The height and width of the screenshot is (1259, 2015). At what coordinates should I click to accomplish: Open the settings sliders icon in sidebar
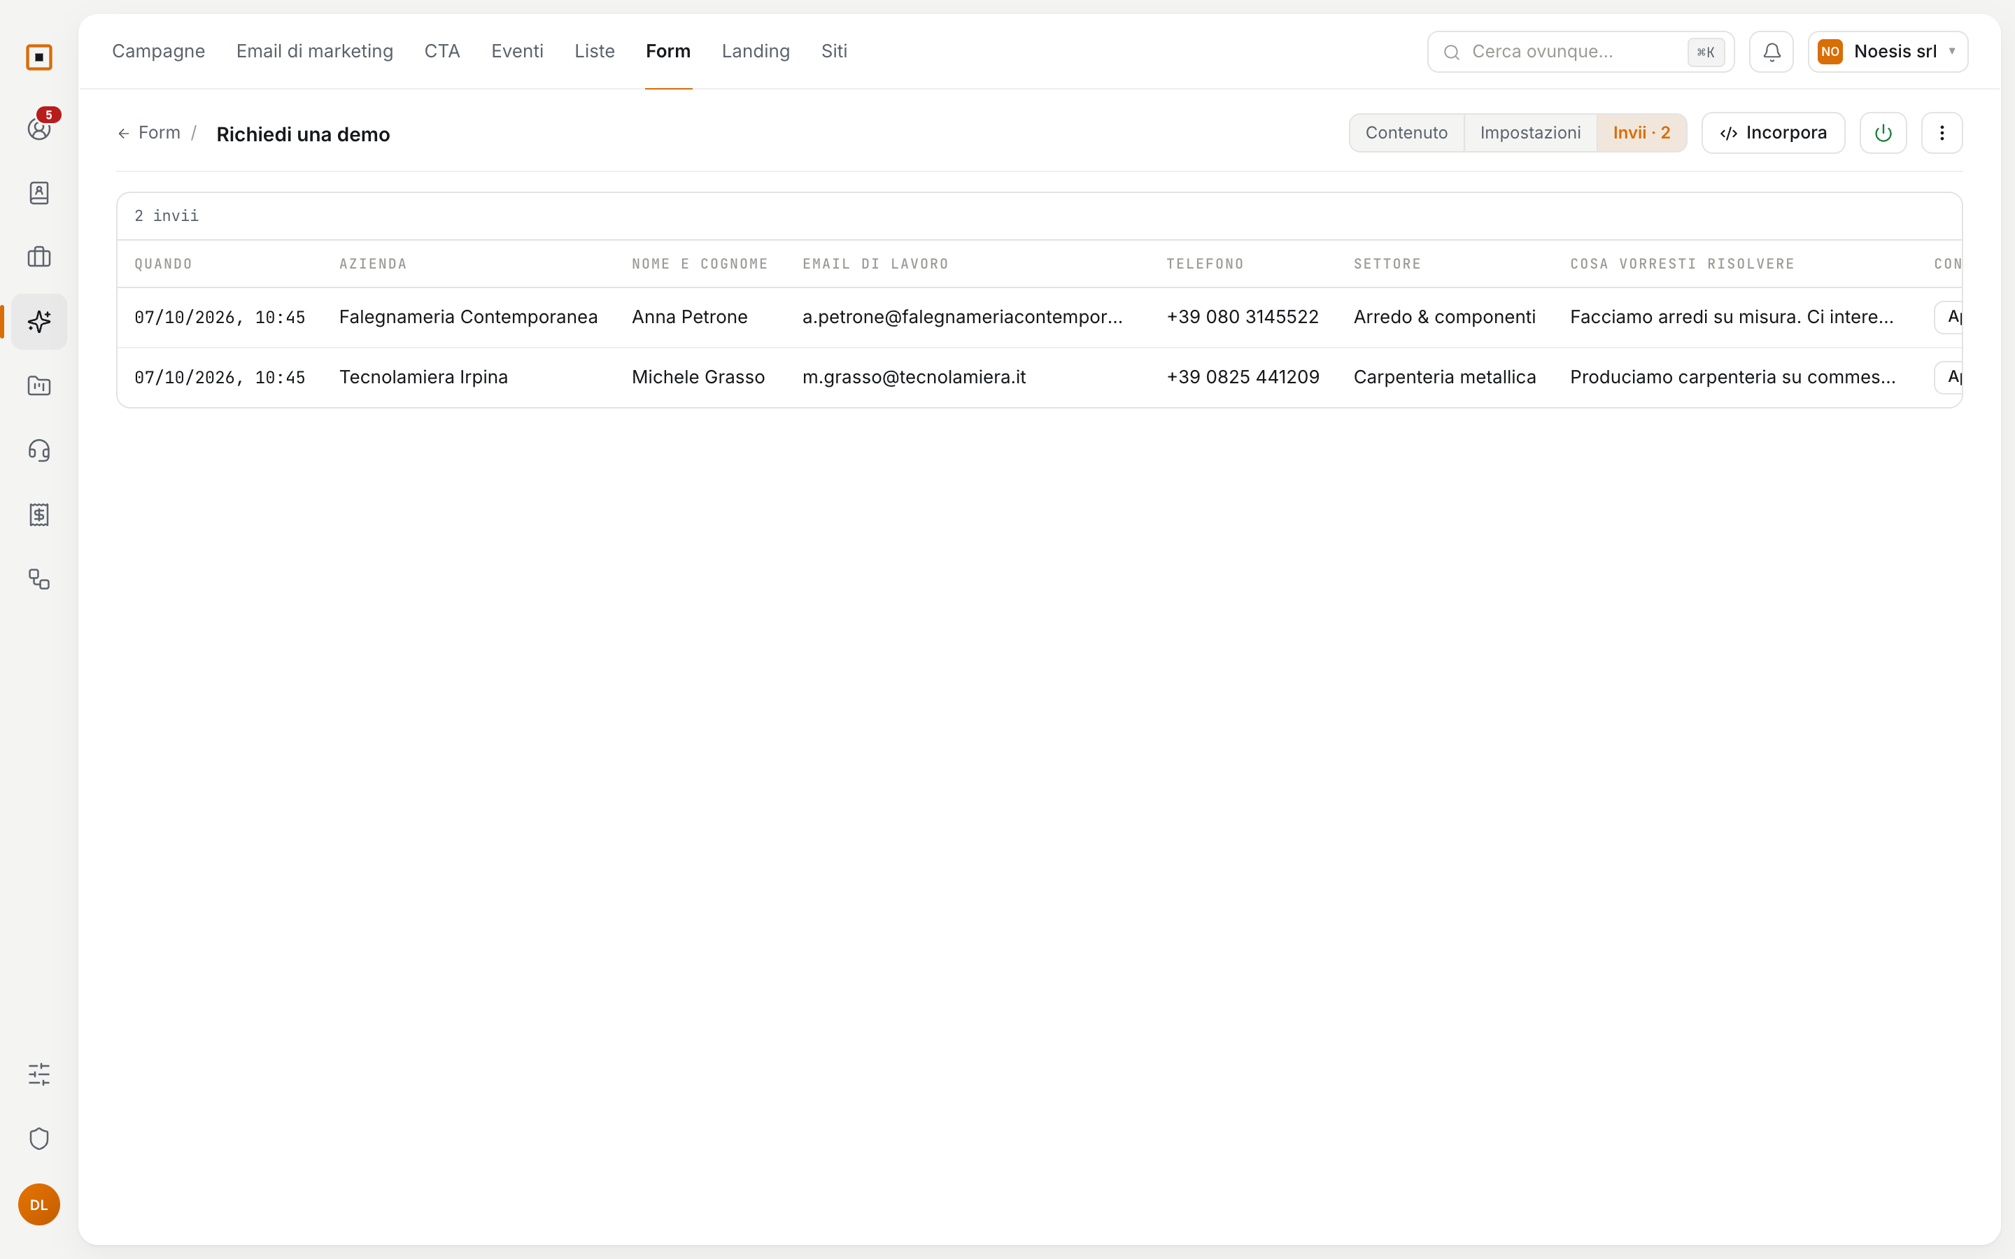tap(39, 1074)
